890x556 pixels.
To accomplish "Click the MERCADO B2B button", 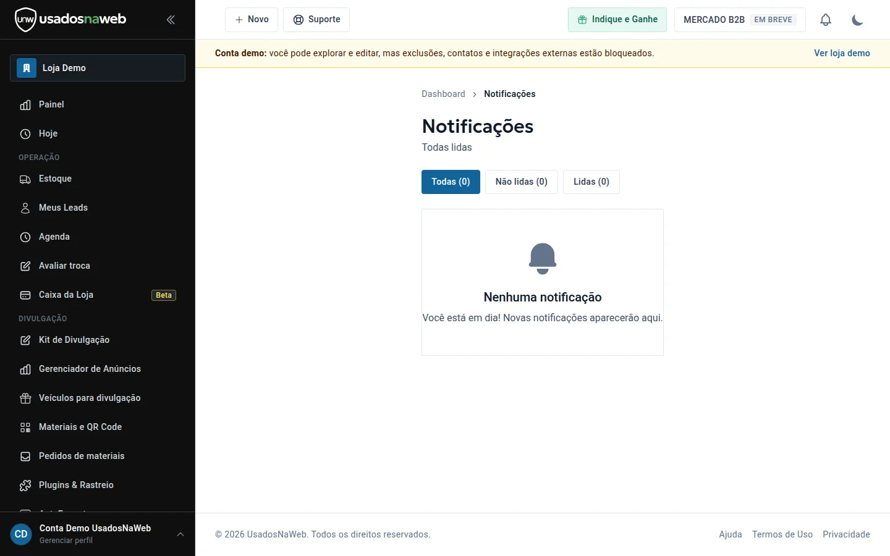I will point(740,20).
